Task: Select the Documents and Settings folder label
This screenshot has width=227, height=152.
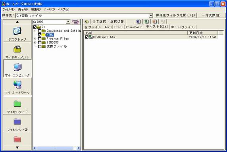Action: 63,31
